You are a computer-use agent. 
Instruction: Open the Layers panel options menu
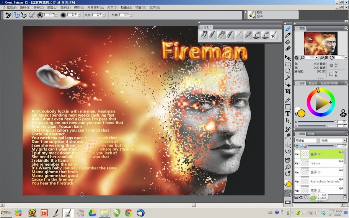click(x=346, y=134)
